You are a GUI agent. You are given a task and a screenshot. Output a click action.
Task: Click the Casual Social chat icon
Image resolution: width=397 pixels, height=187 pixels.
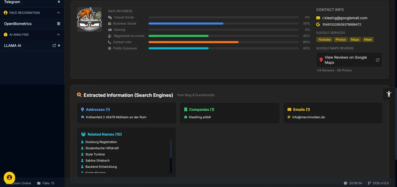point(110,17)
